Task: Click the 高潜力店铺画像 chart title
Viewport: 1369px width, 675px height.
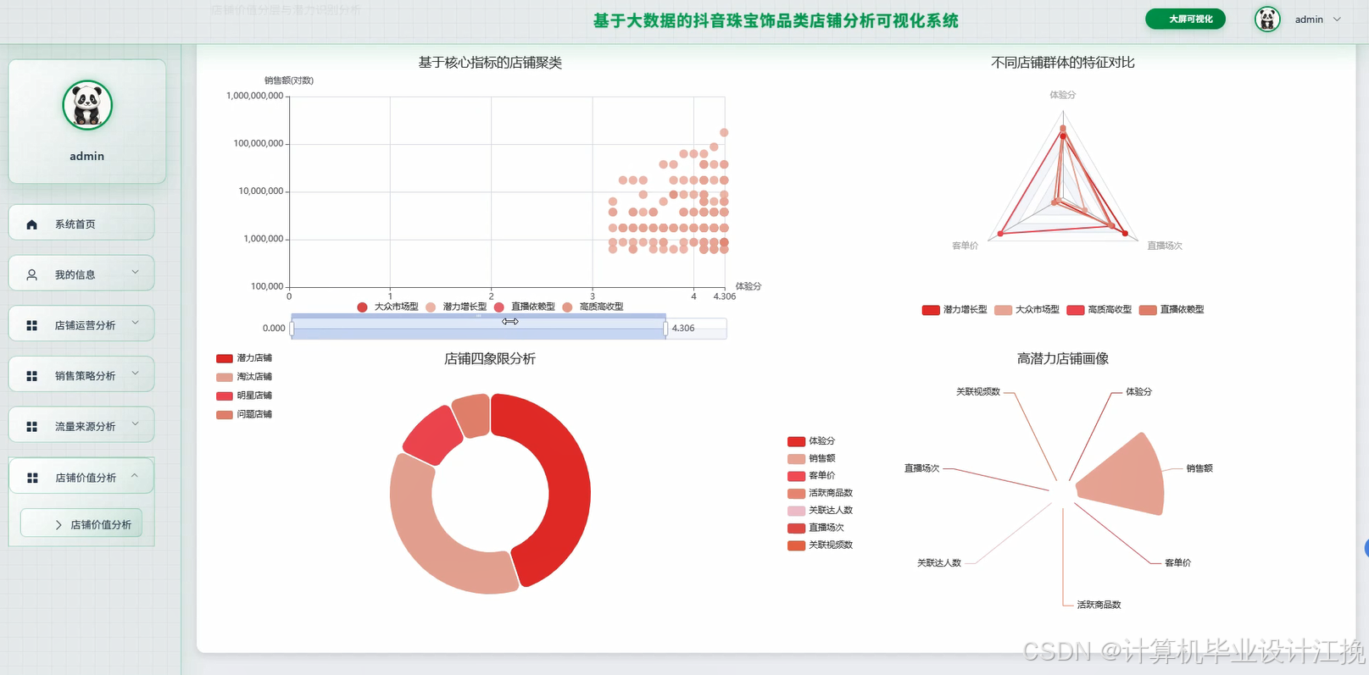Action: click(1063, 359)
